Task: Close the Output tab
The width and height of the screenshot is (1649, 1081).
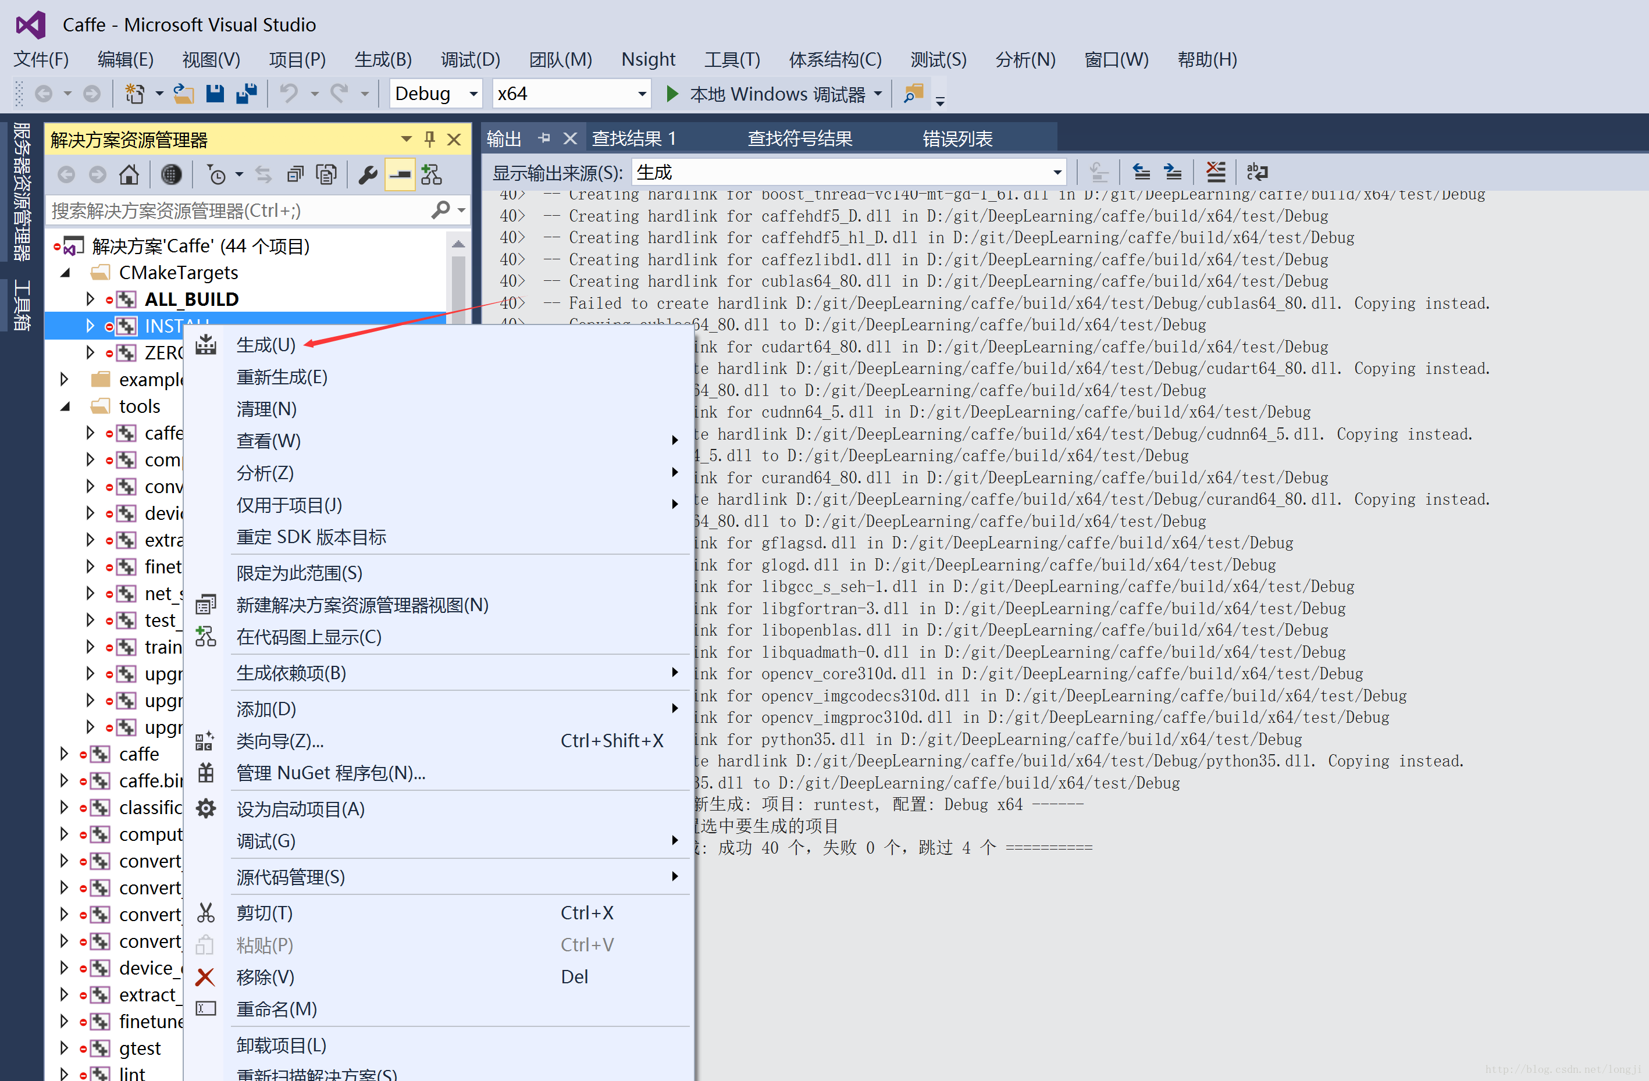Action: point(570,138)
